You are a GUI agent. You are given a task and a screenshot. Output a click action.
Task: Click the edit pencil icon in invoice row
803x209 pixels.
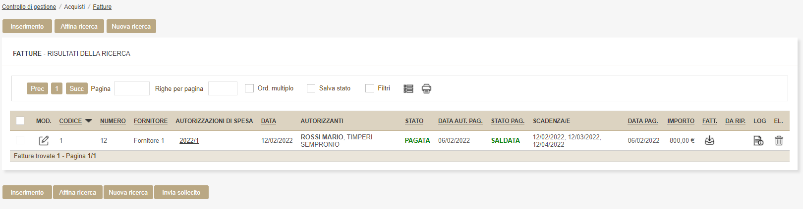coord(44,141)
